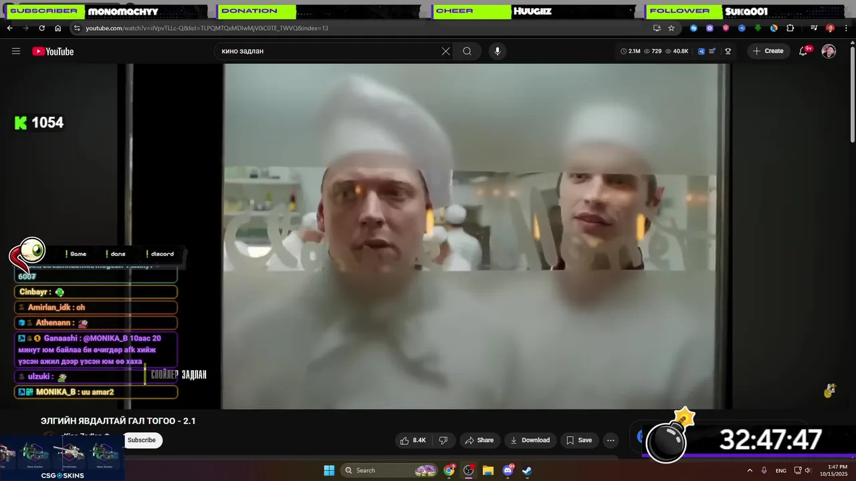The width and height of the screenshot is (856, 481).
Task: Share the video
Action: (479, 440)
